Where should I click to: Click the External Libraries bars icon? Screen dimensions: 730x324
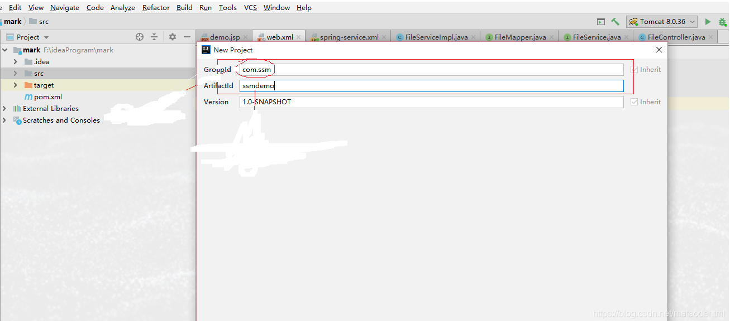(17, 109)
